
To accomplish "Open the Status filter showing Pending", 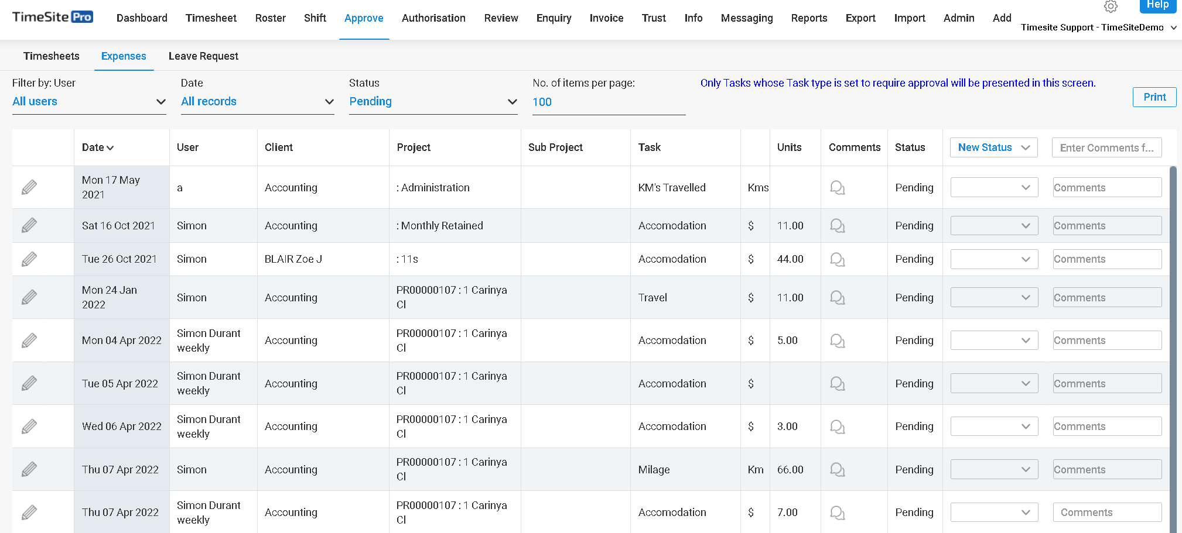I will [x=433, y=101].
